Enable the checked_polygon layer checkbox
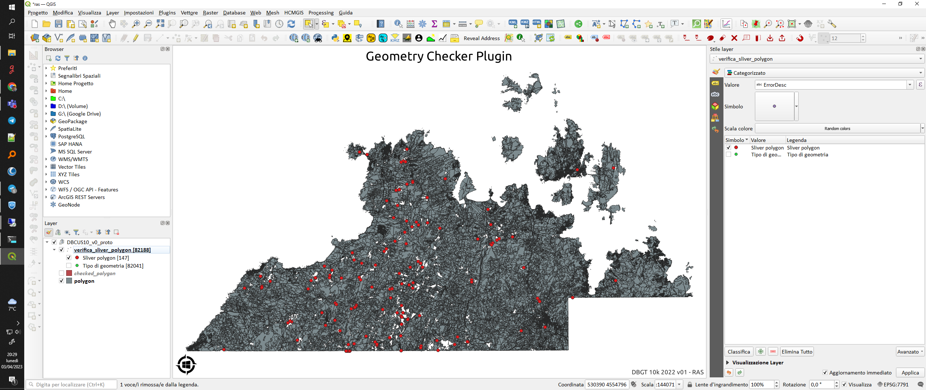Viewport: 926px width, 390px height. 61,273
